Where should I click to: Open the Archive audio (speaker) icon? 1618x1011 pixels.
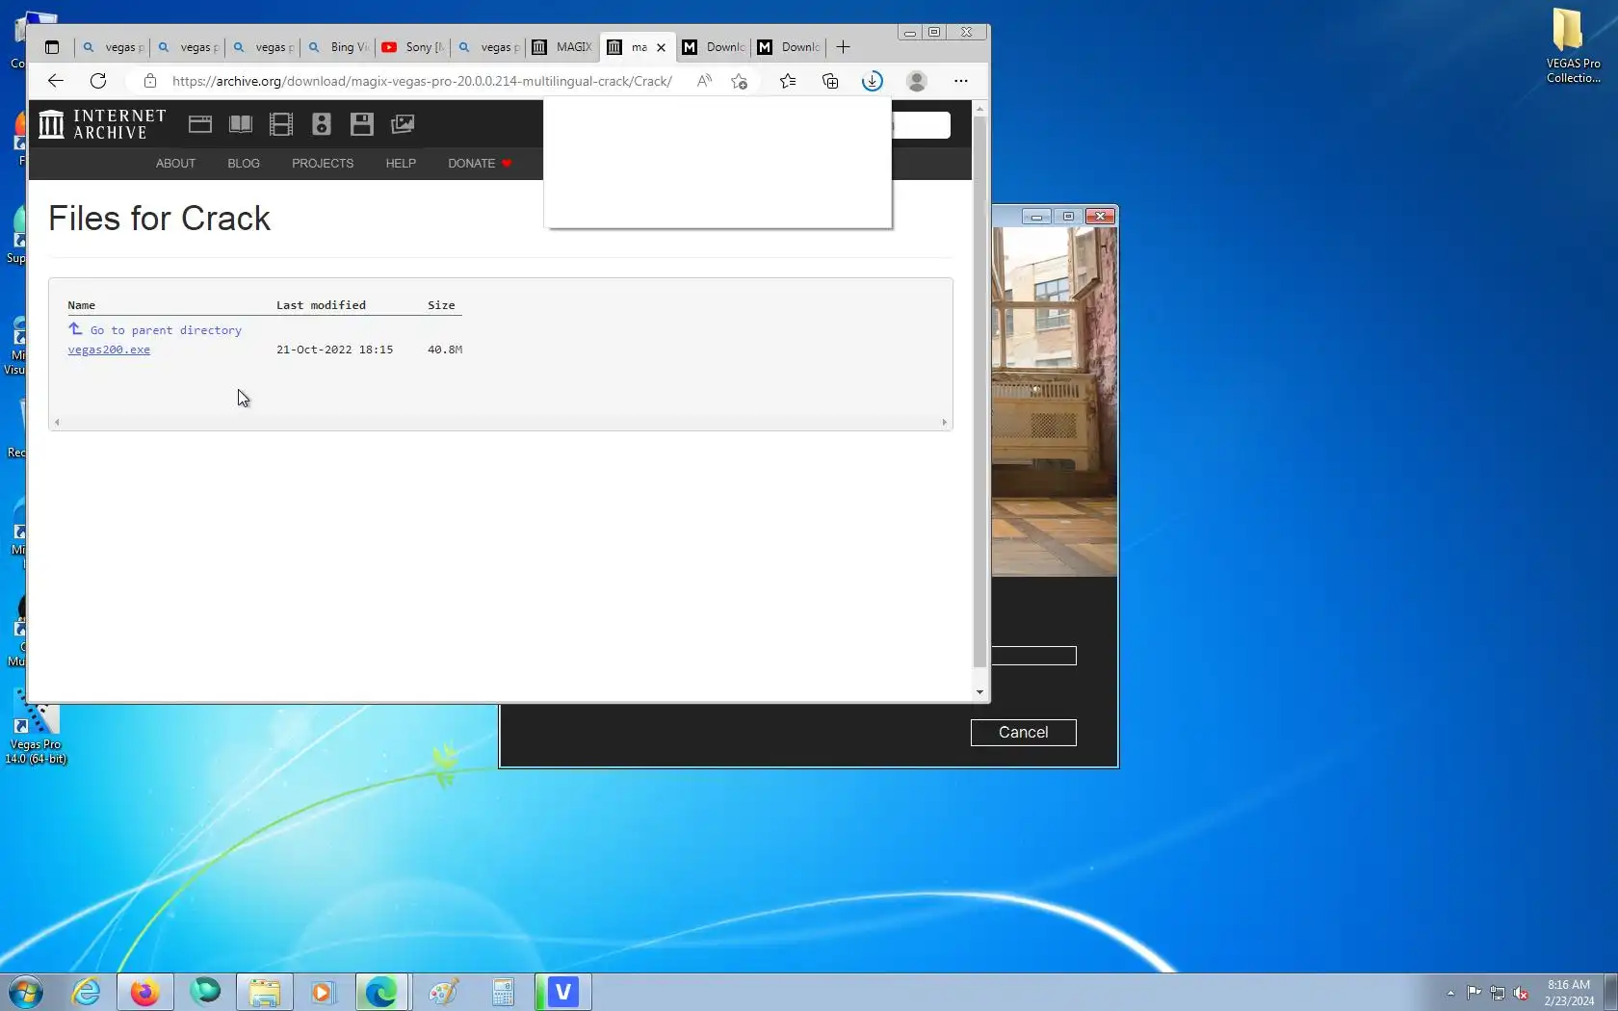(x=322, y=124)
